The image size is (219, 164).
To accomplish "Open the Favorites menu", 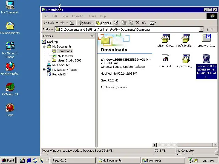I will click(78, 16).
